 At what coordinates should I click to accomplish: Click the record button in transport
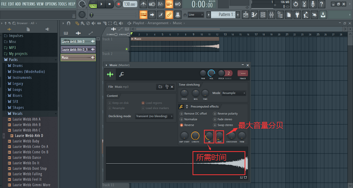point(118,4)
